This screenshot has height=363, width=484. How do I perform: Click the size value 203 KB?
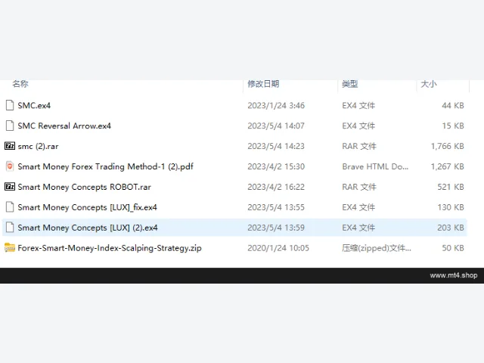[451, 228]
